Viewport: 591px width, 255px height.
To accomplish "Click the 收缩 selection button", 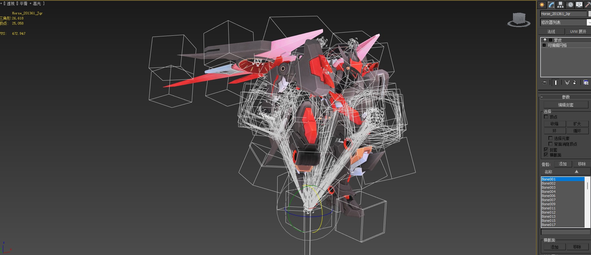I will tap(555, 124).
